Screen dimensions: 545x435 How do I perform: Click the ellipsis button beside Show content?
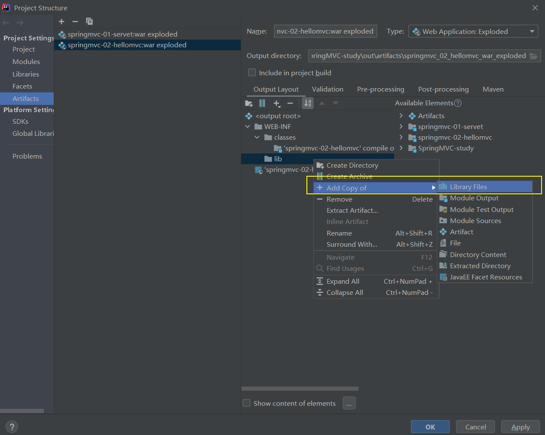349,403
